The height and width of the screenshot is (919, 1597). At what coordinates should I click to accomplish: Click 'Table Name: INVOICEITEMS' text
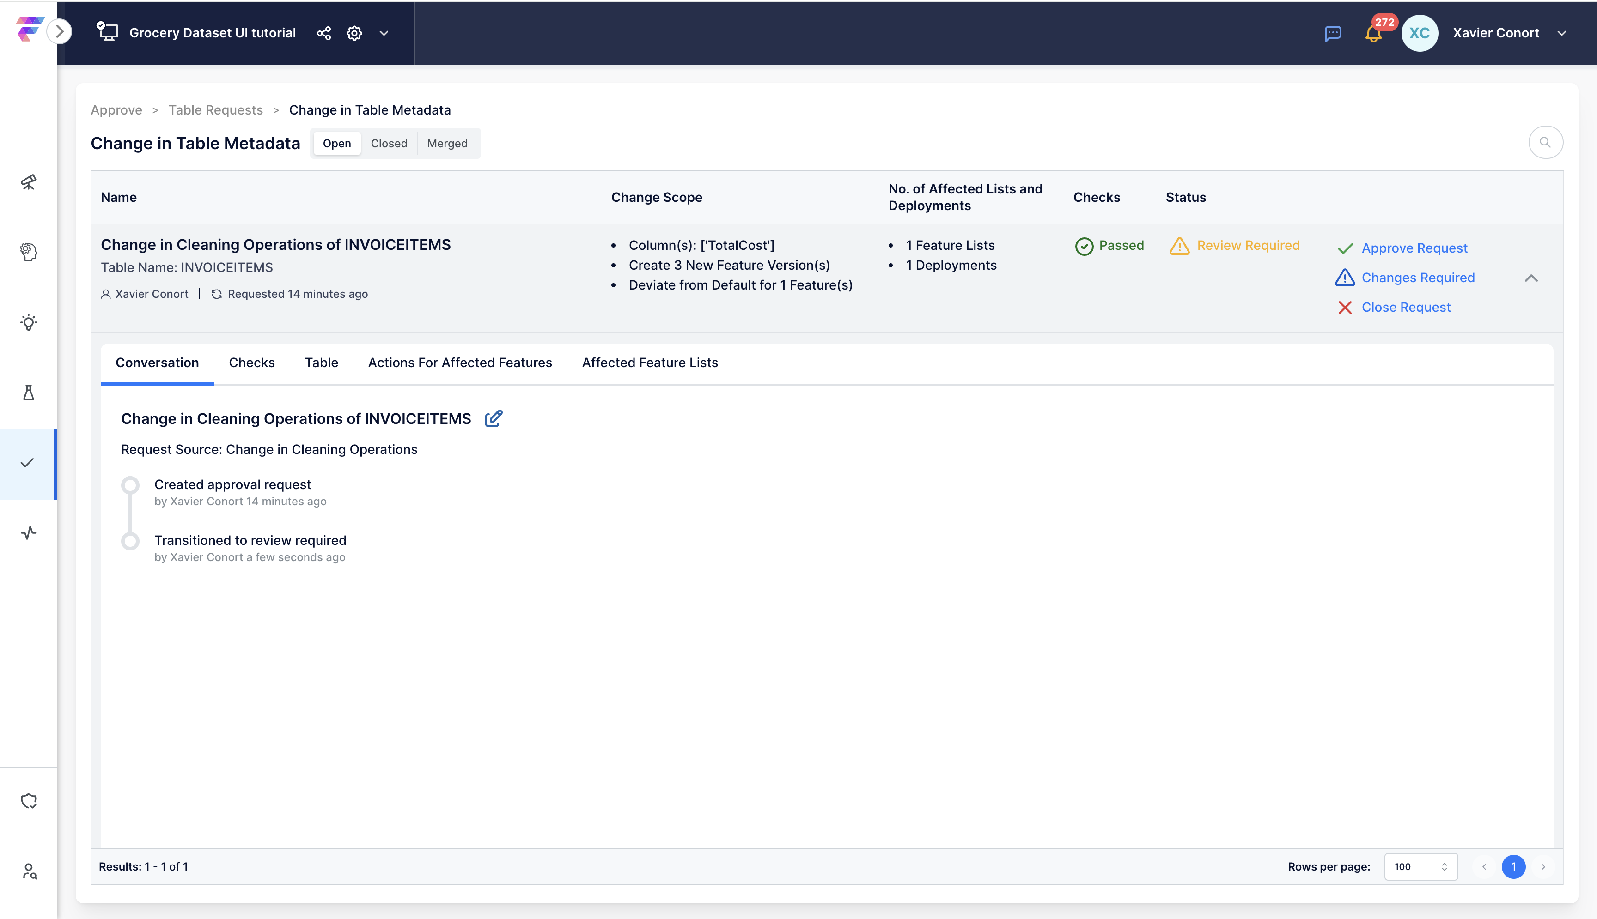coord(186,268)
